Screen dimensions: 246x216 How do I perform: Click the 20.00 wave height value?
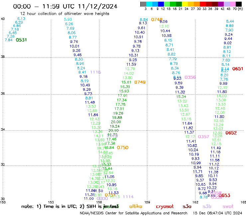(x=116, y=122)
